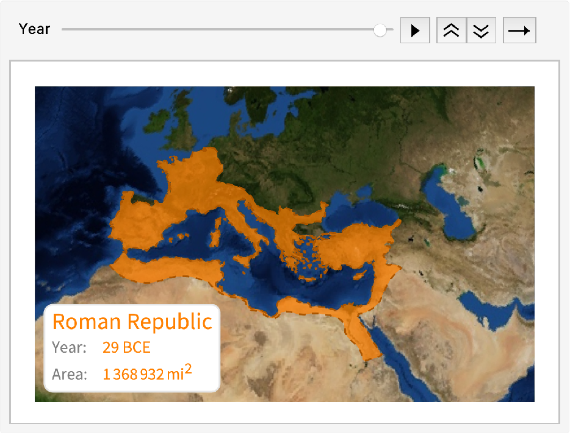Click the "Year:" label in the info box
This screenshot has height=435, width=570.
click(69, 348)
